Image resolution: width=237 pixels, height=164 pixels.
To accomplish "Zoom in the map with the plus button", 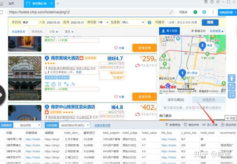I will [164, 39].
